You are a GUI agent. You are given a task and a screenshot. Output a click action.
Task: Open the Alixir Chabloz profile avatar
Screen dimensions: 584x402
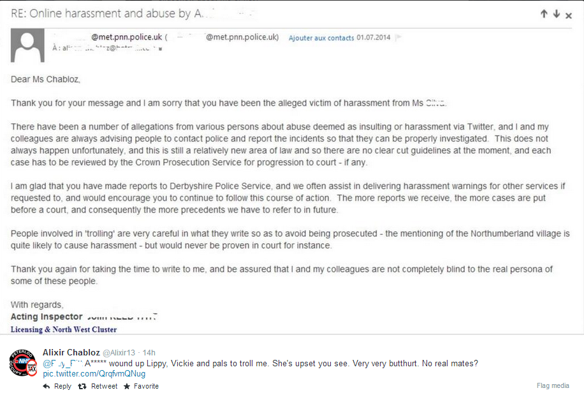click(x=23, y=362)
